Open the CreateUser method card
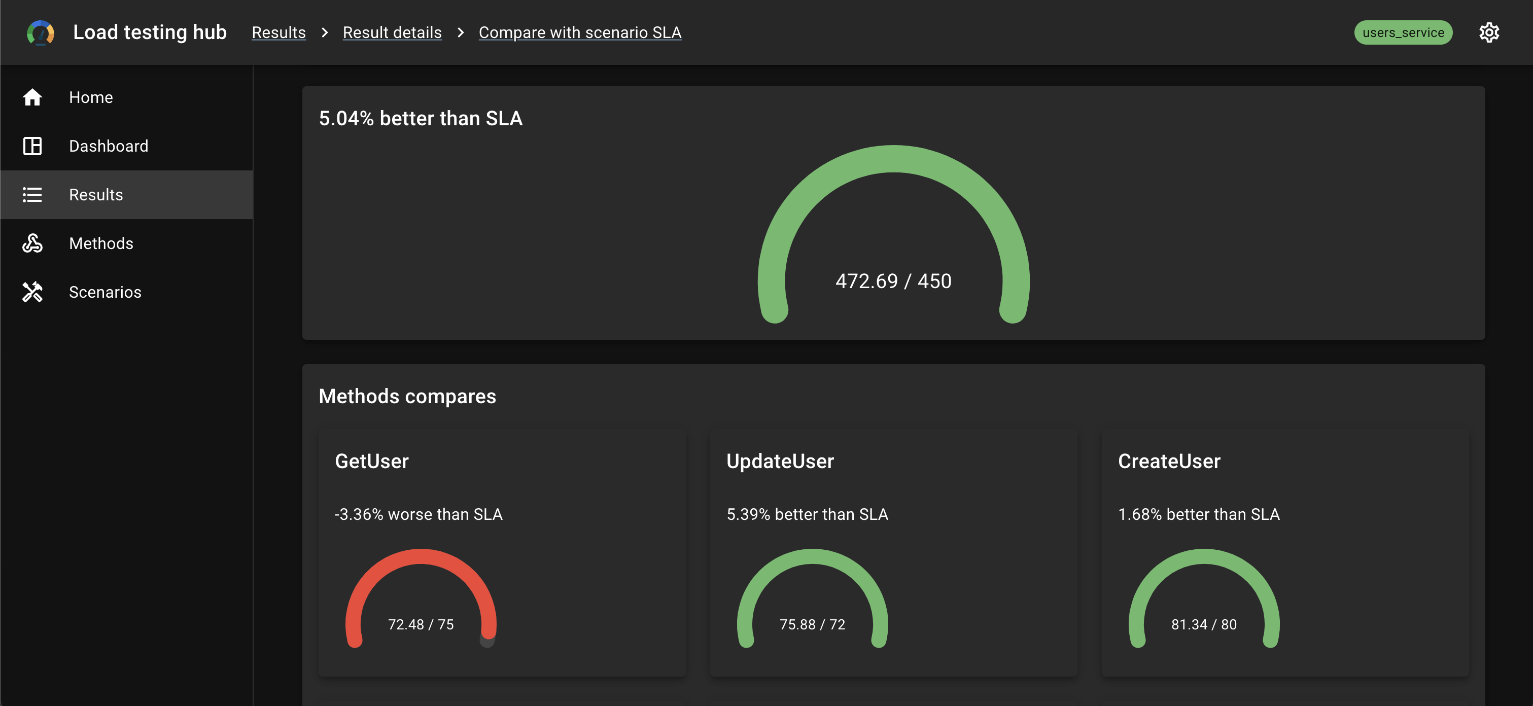Screen dimensions: 1533x706 (1285, 553)
